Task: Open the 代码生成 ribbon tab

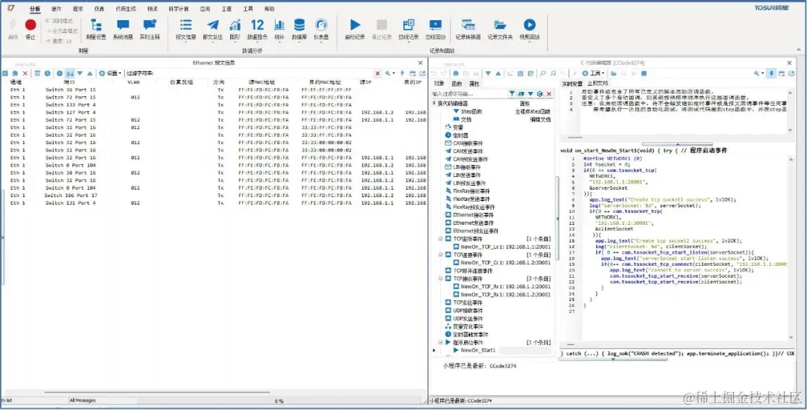Action: [126, 9]
